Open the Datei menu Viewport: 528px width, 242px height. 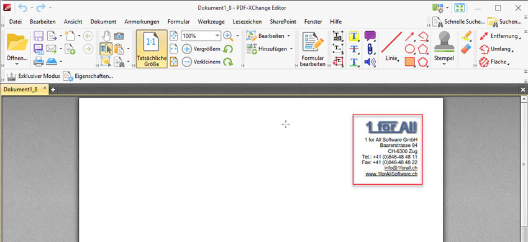(16, 22)
